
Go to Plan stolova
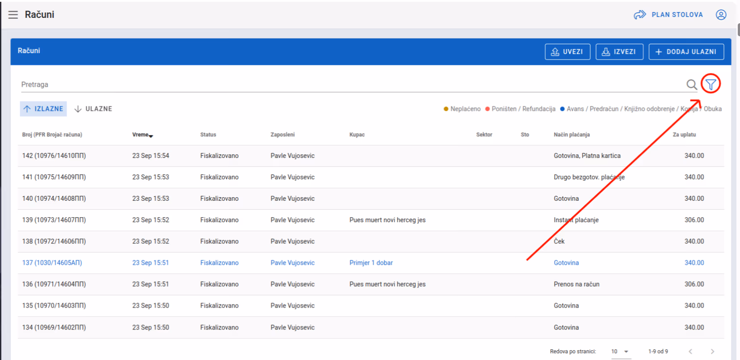[669, 15]
